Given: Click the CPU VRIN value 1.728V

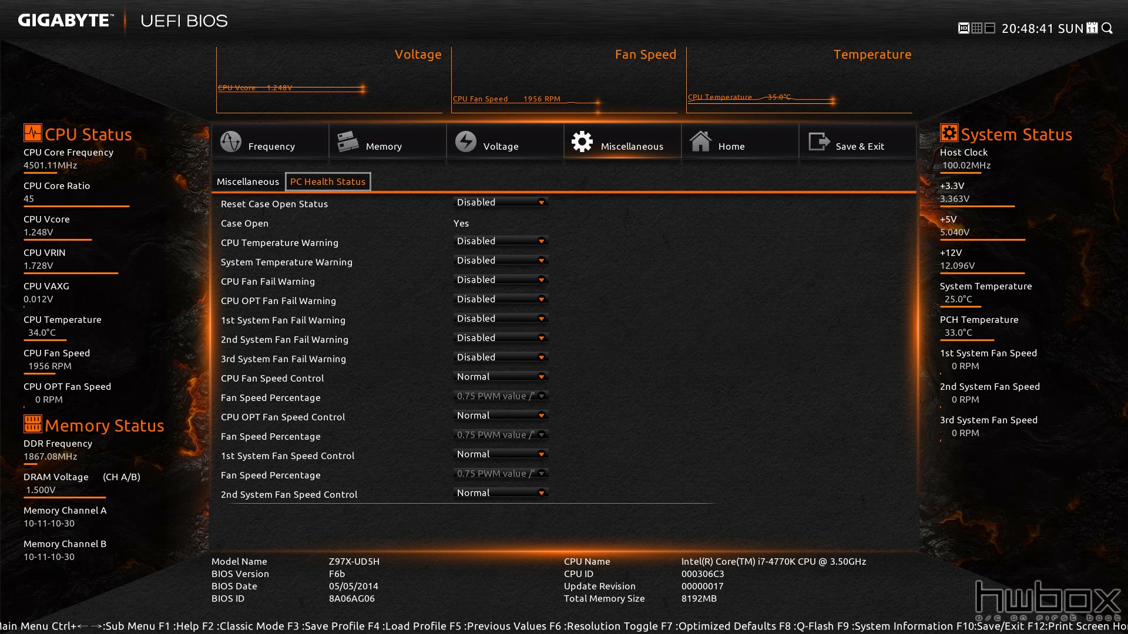Looking at the screenshot, I should pos(38,266).
